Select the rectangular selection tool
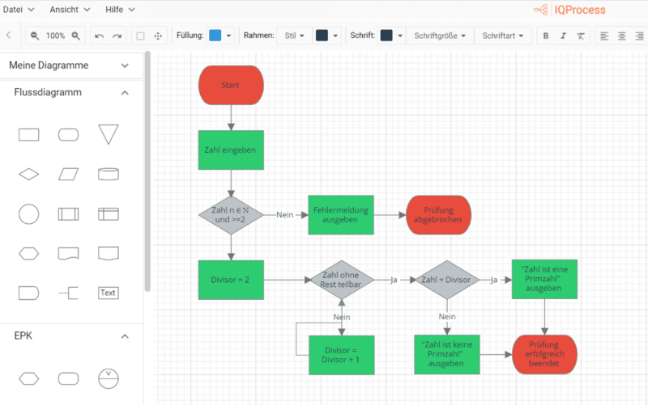The height and width of the screenshot is (405, 648). point(140,36)
